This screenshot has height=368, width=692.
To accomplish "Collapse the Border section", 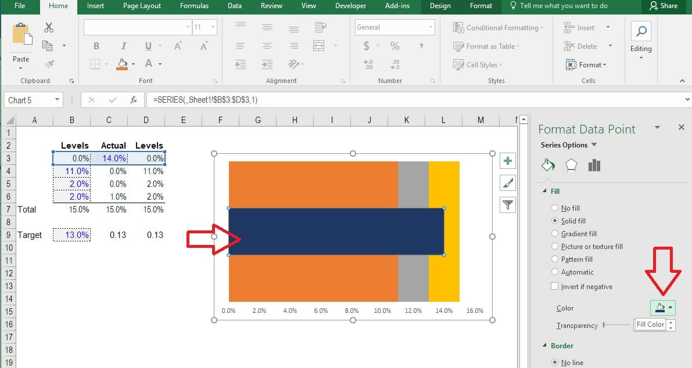I will pyautogui.click(x=544, y=345).
